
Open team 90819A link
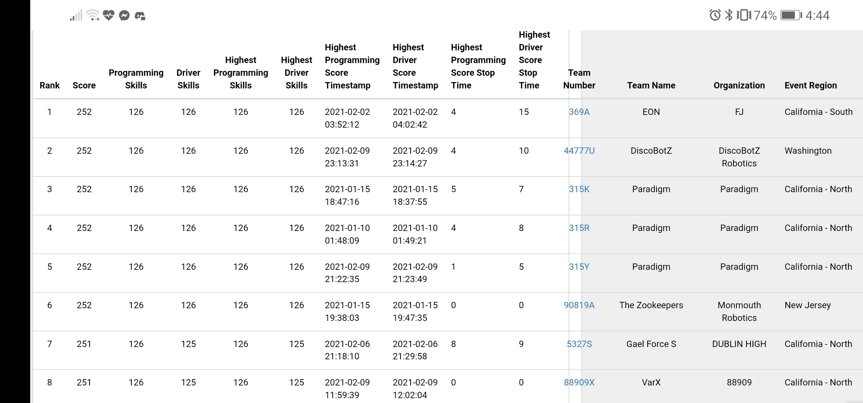tap(579, 305)
